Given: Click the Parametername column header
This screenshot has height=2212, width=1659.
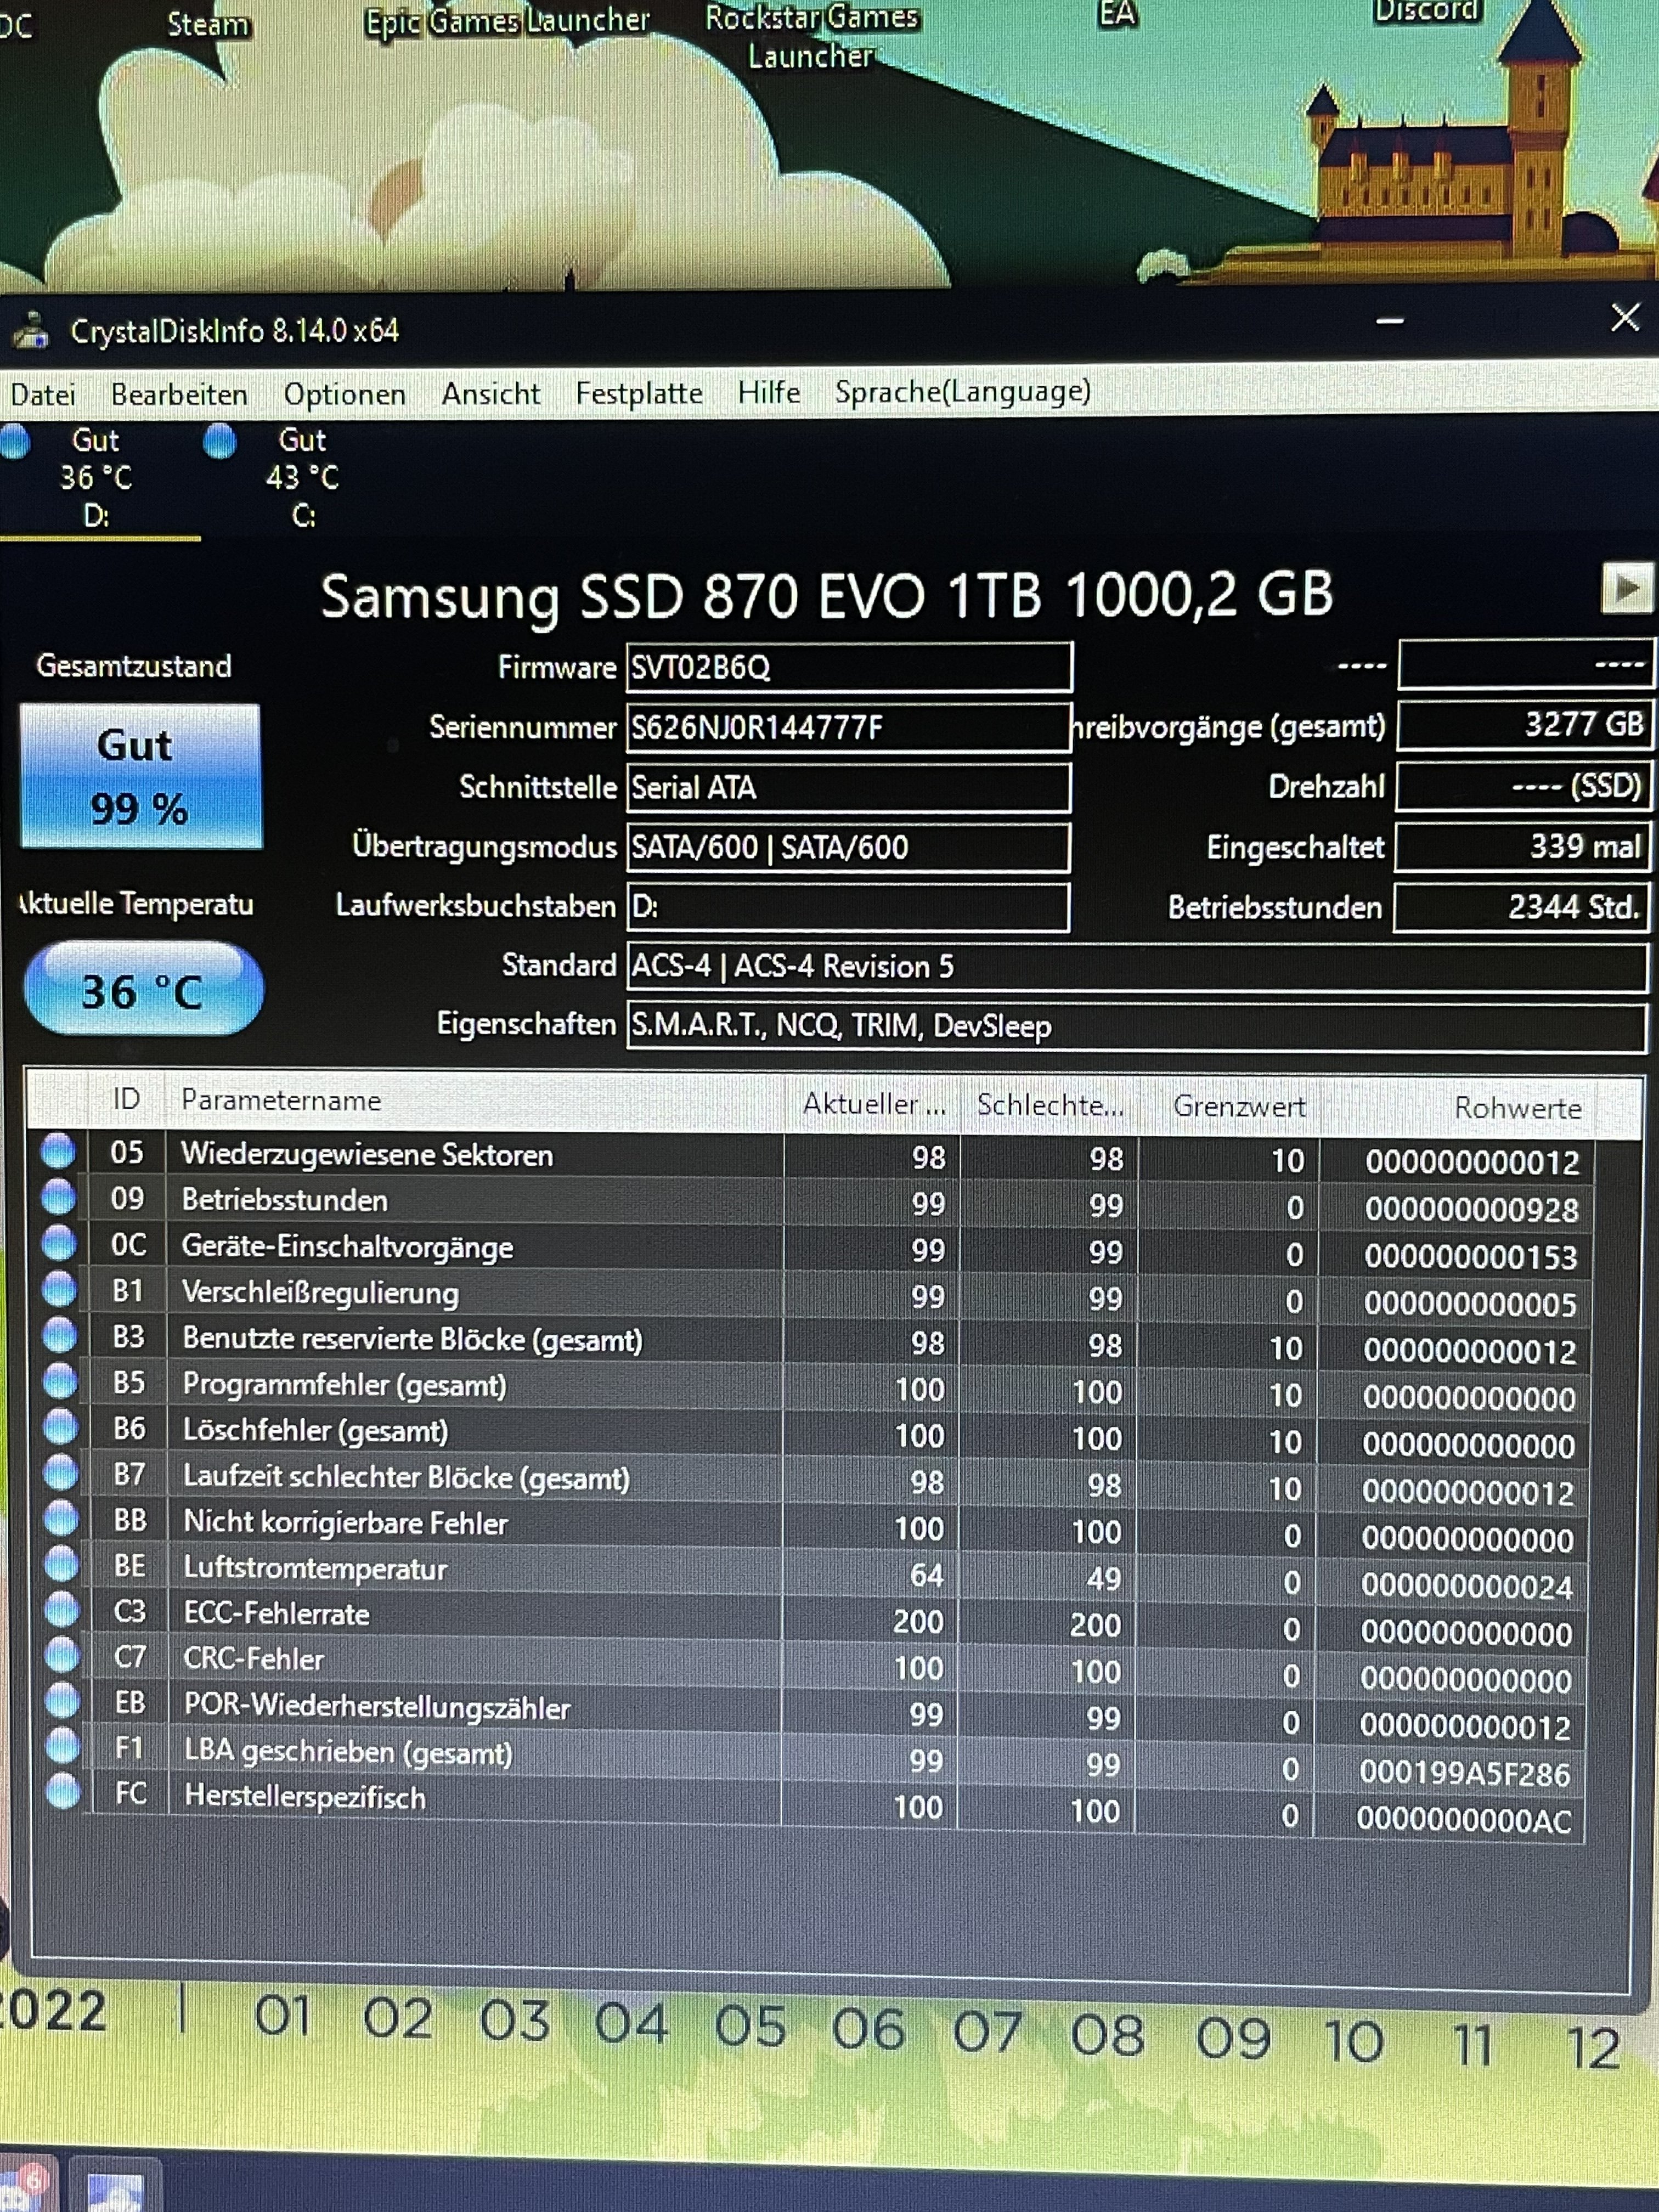Looking at the screenshot, I should pos(281,1101).
